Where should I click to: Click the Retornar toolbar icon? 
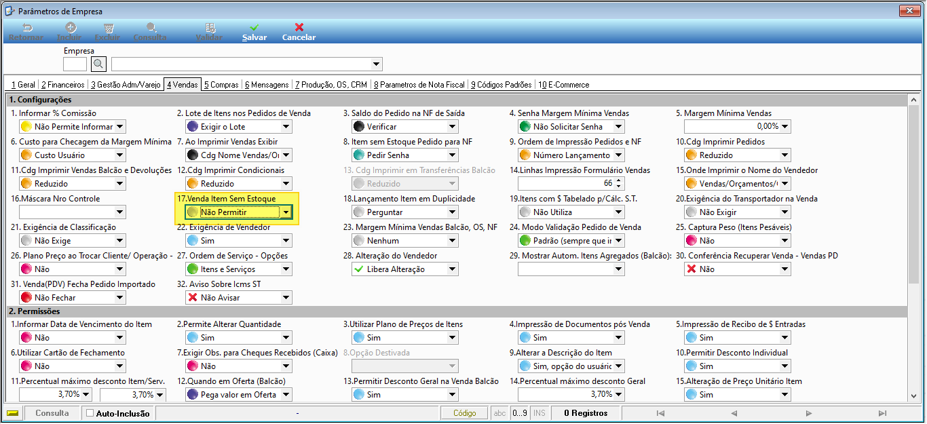(27, 28)
